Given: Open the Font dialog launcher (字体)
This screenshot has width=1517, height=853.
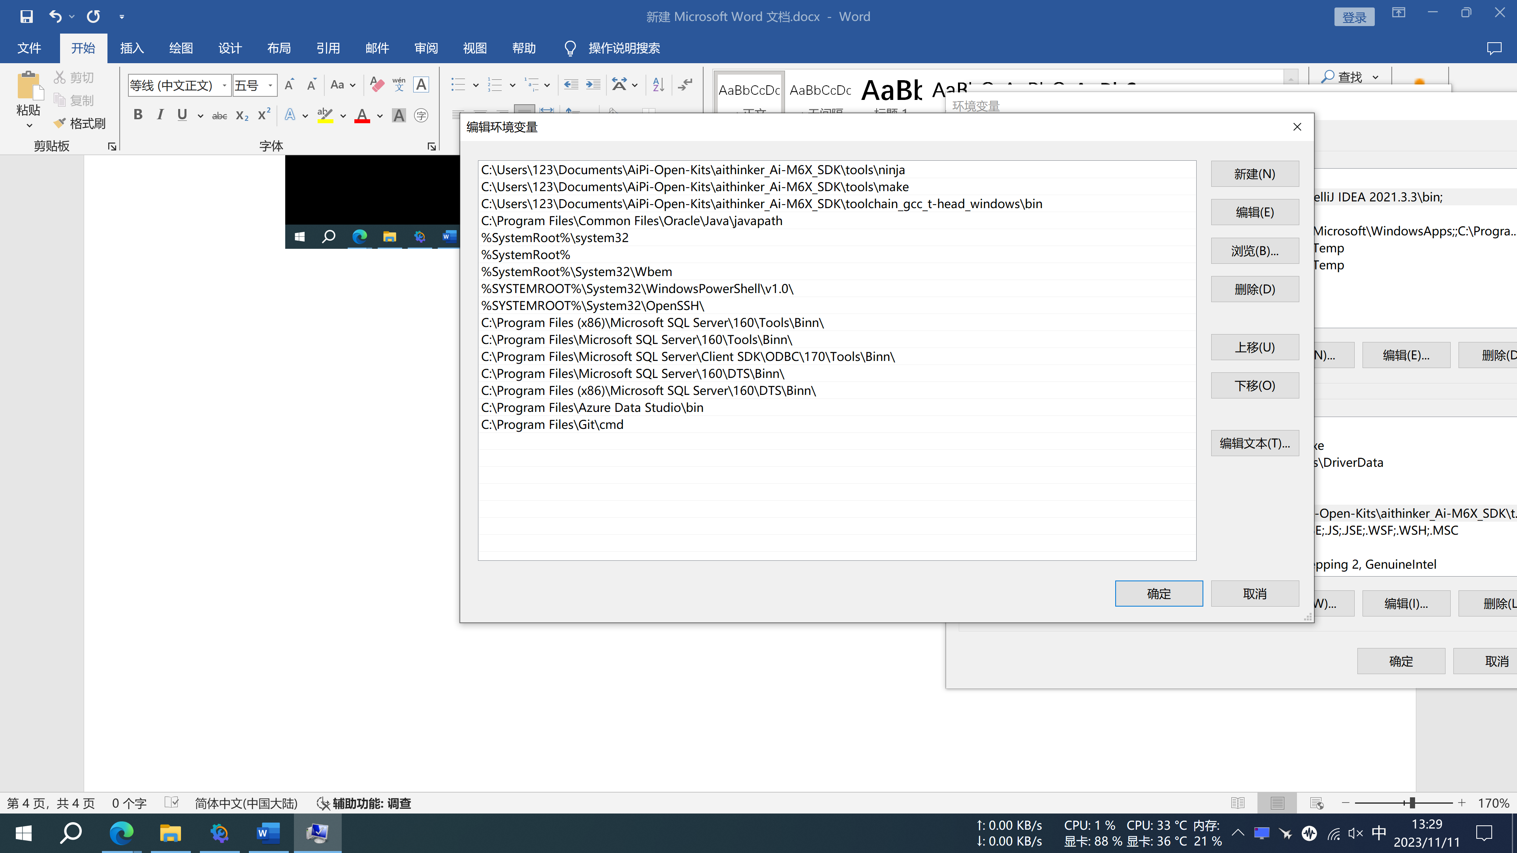Looking at the screenshot, I should pos(432,147).
